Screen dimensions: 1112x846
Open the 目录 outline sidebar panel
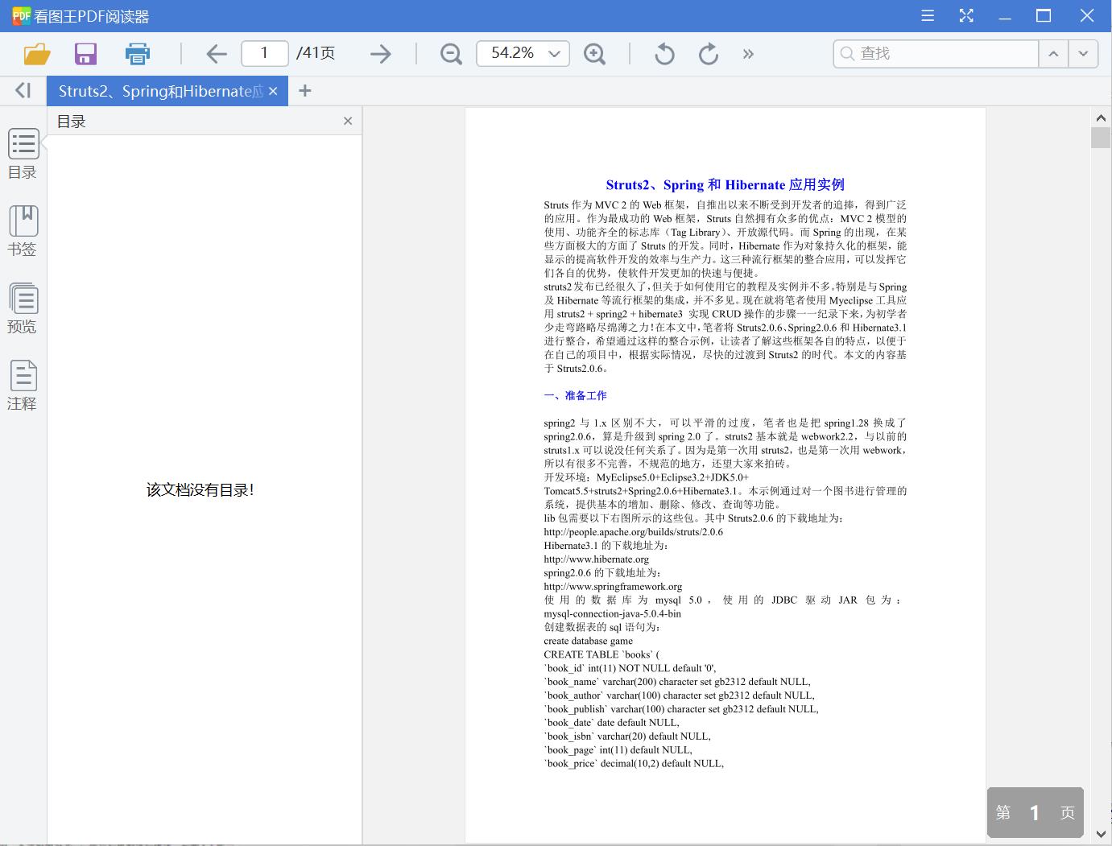[x=23, y=154]
